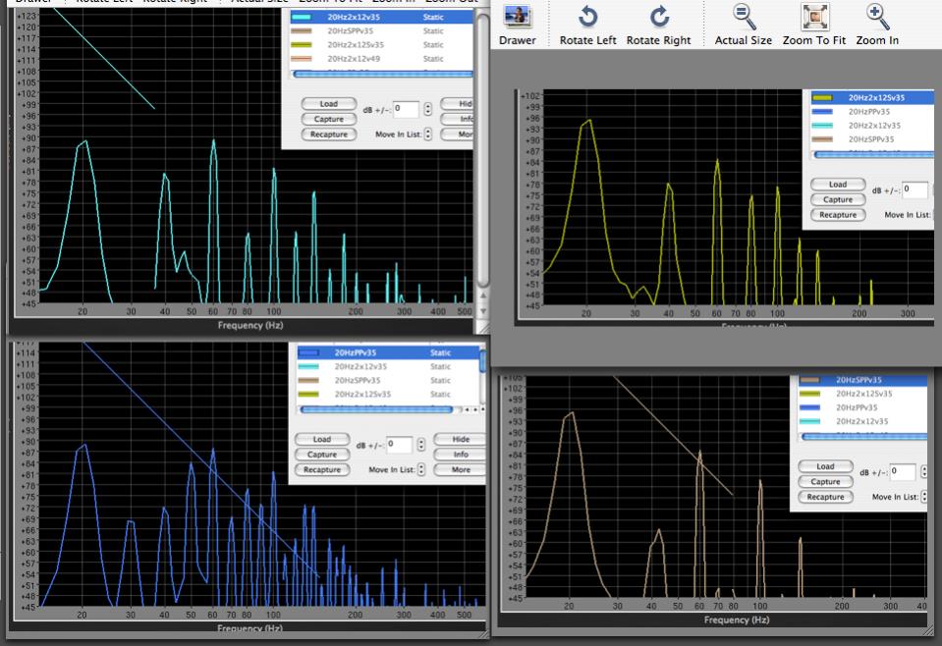Click Capture in the blue plot panel
This screenshot has height=646, width=942.
[x=322, y=455]
